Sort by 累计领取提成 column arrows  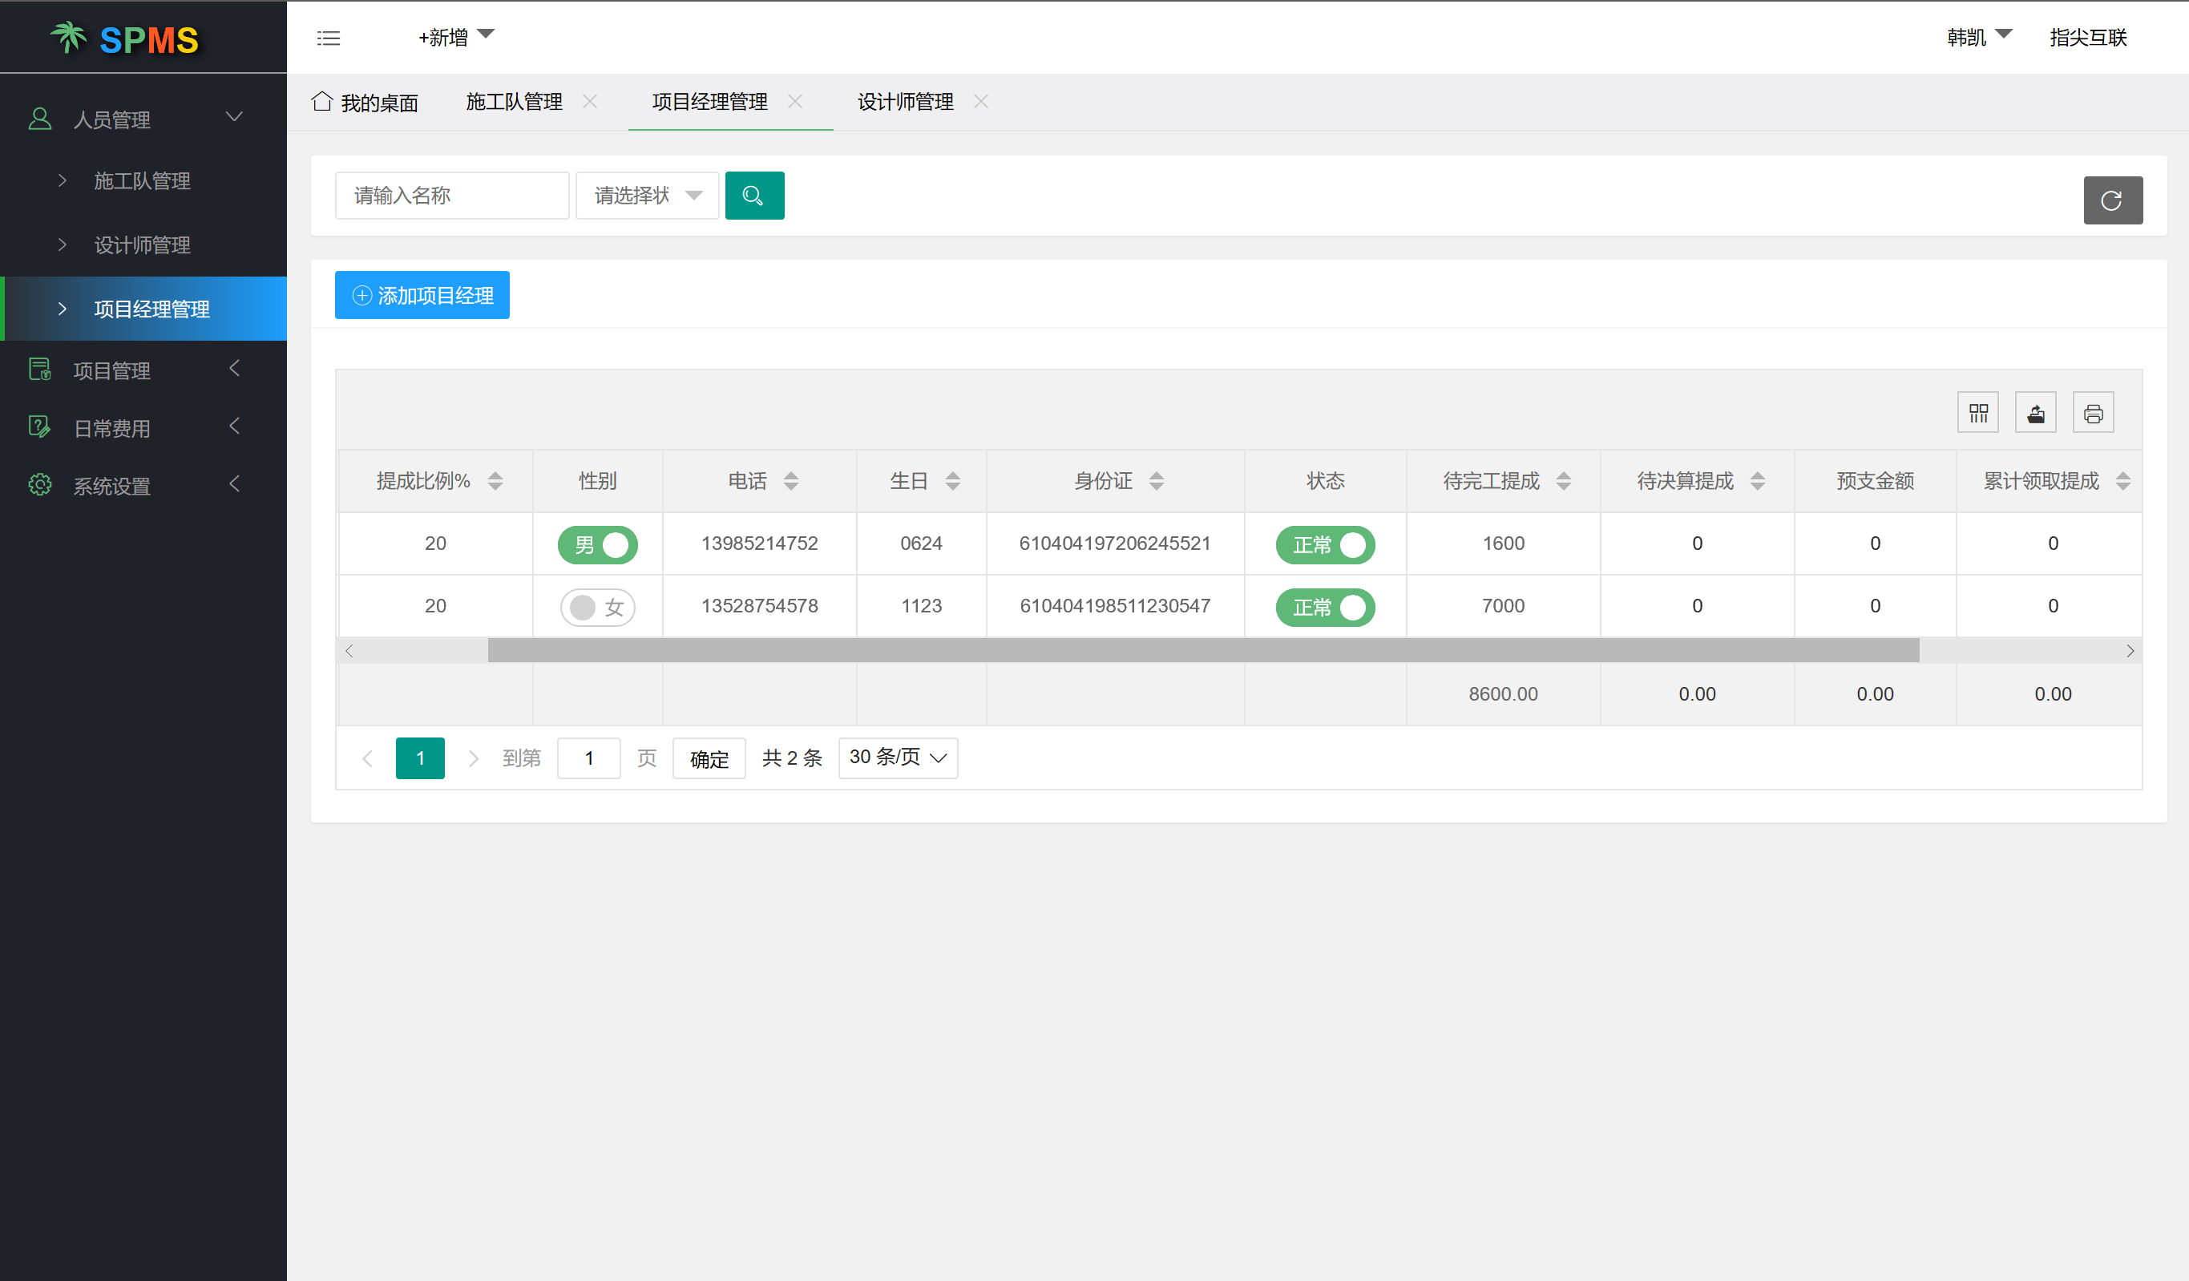coord(2123,481)
